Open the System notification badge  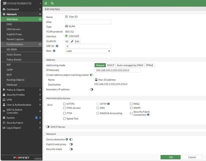[36, 118]
